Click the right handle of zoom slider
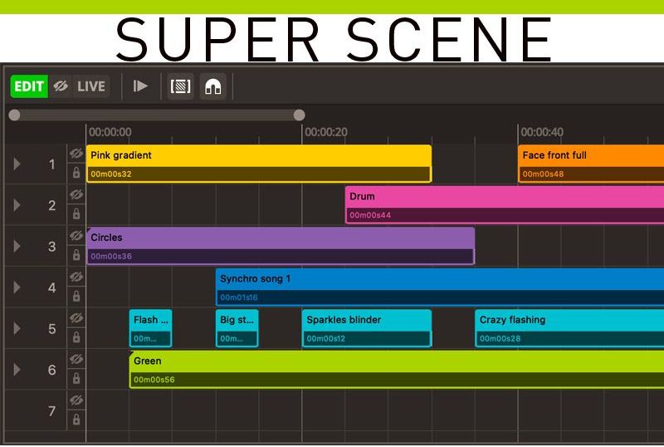 [299, 115]
